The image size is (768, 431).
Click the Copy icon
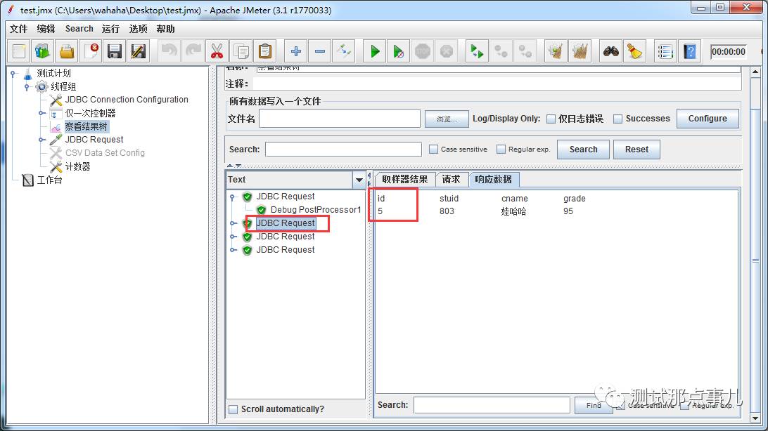(241, 51)
